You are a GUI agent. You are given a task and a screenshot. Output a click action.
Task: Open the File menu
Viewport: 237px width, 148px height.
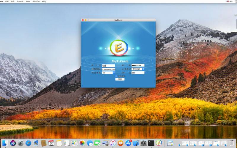coord(7,1)
